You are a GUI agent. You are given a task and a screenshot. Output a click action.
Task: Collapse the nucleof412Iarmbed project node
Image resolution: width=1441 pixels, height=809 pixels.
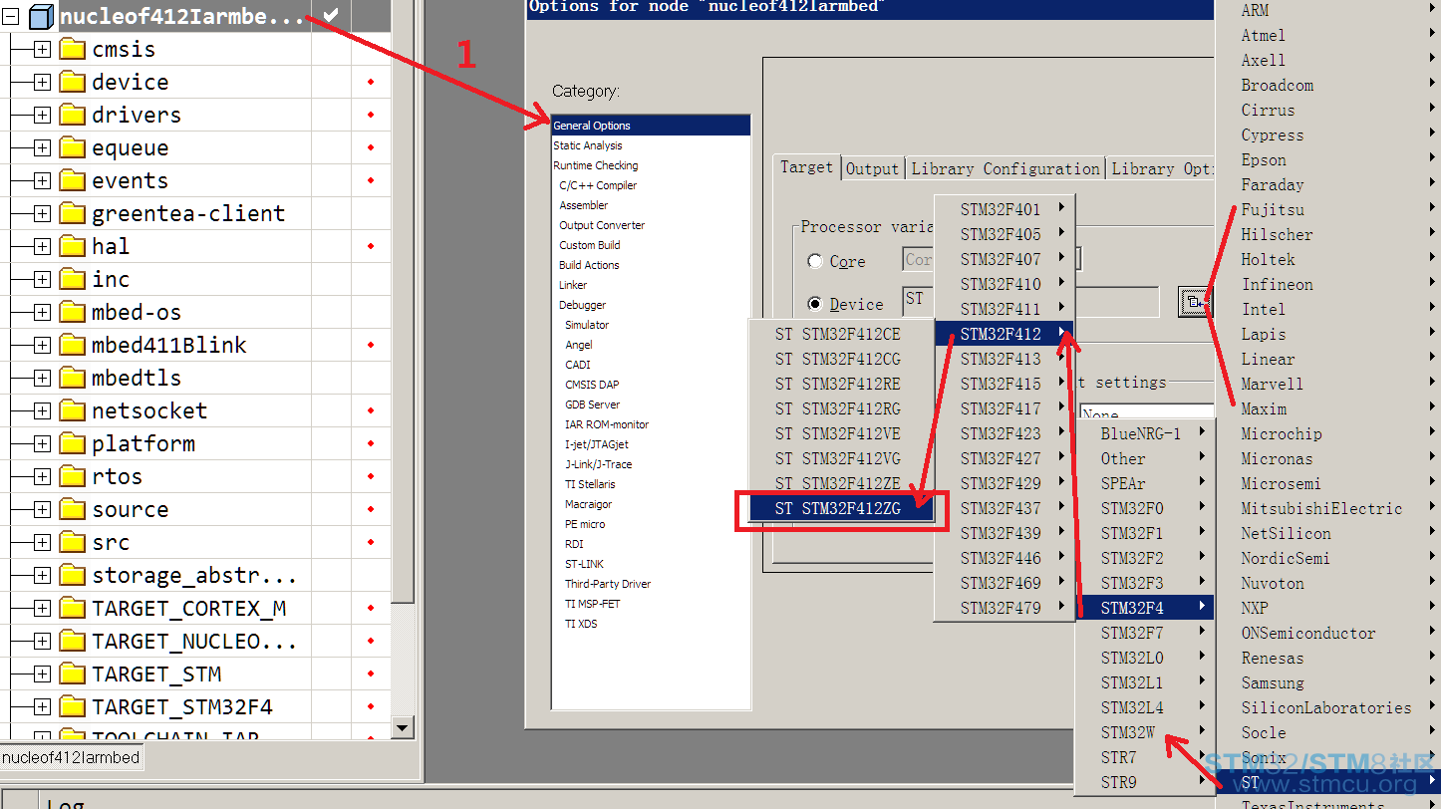coord(11,16)
